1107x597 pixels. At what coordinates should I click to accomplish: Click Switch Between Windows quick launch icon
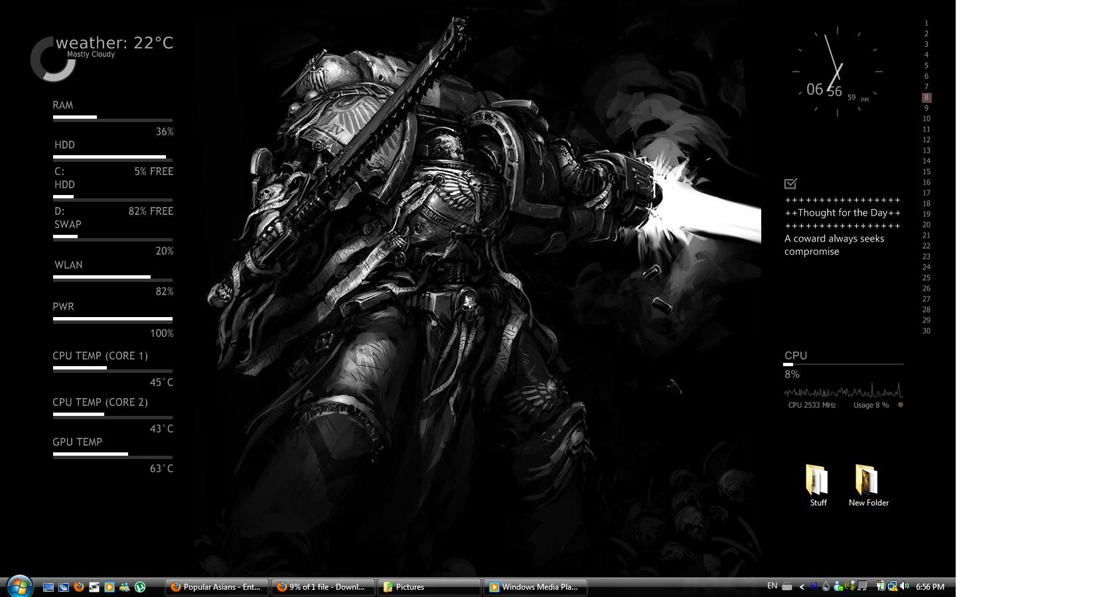64,587
